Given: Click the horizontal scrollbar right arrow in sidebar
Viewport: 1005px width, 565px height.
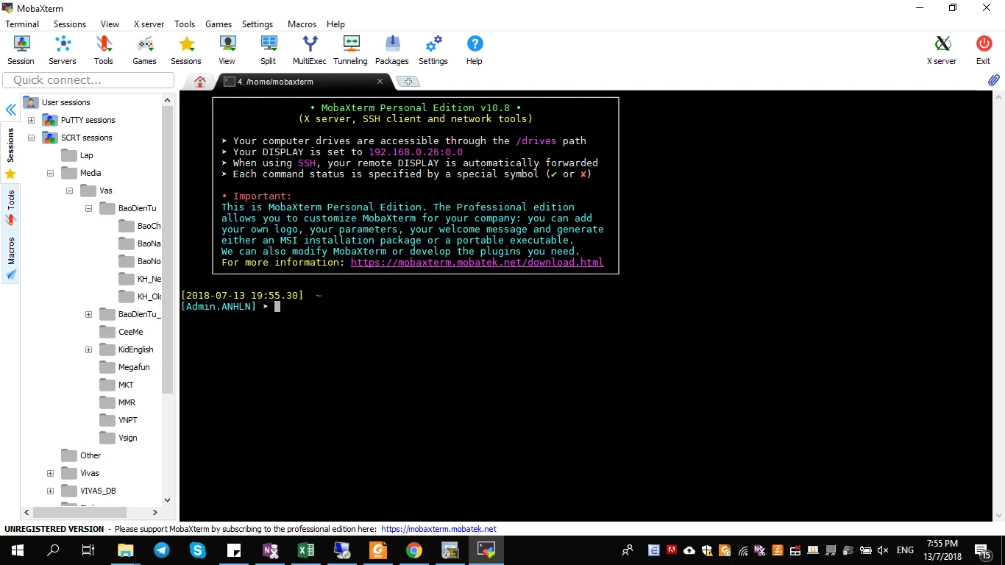Looking at the screenshot, I should pyautogui.click(x=155, y=512).
